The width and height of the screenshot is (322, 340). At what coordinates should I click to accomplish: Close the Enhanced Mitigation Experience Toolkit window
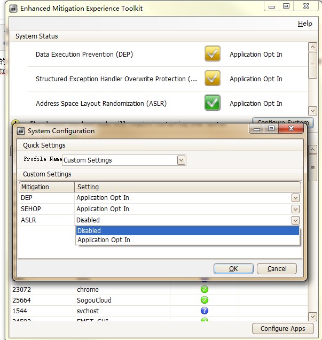(x=306, y=6)
